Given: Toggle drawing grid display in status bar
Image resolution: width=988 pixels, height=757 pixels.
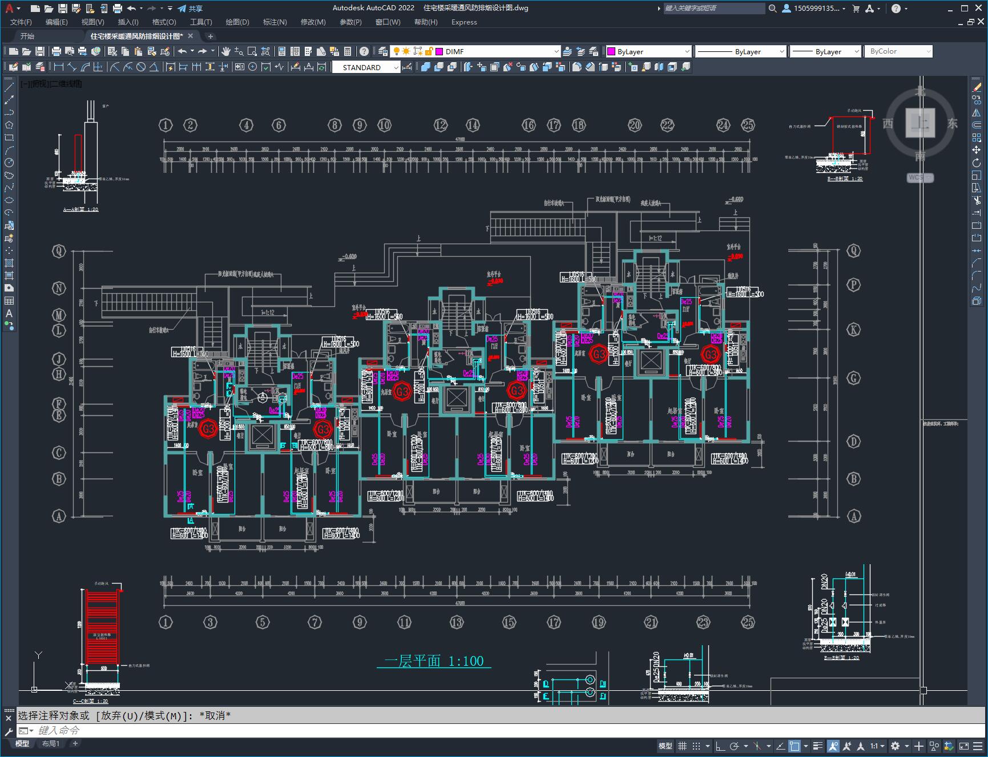Looking at the screenshot, I should click(x=682, y=746).
